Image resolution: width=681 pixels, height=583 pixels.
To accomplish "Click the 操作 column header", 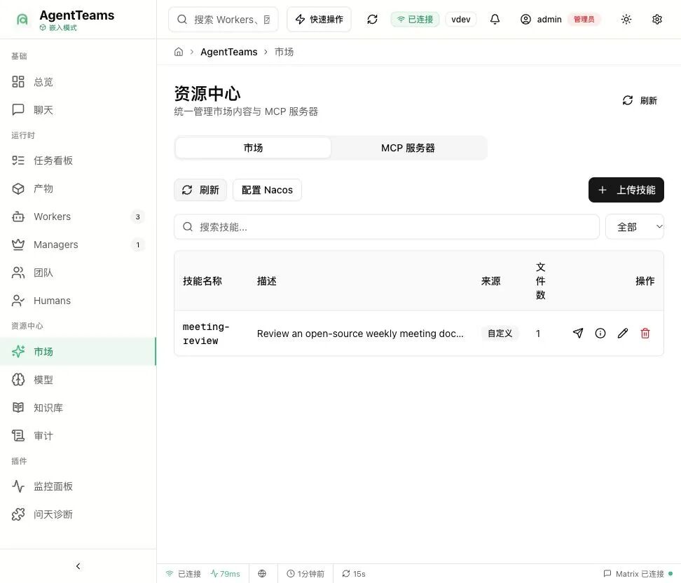I will click(645, 281).
